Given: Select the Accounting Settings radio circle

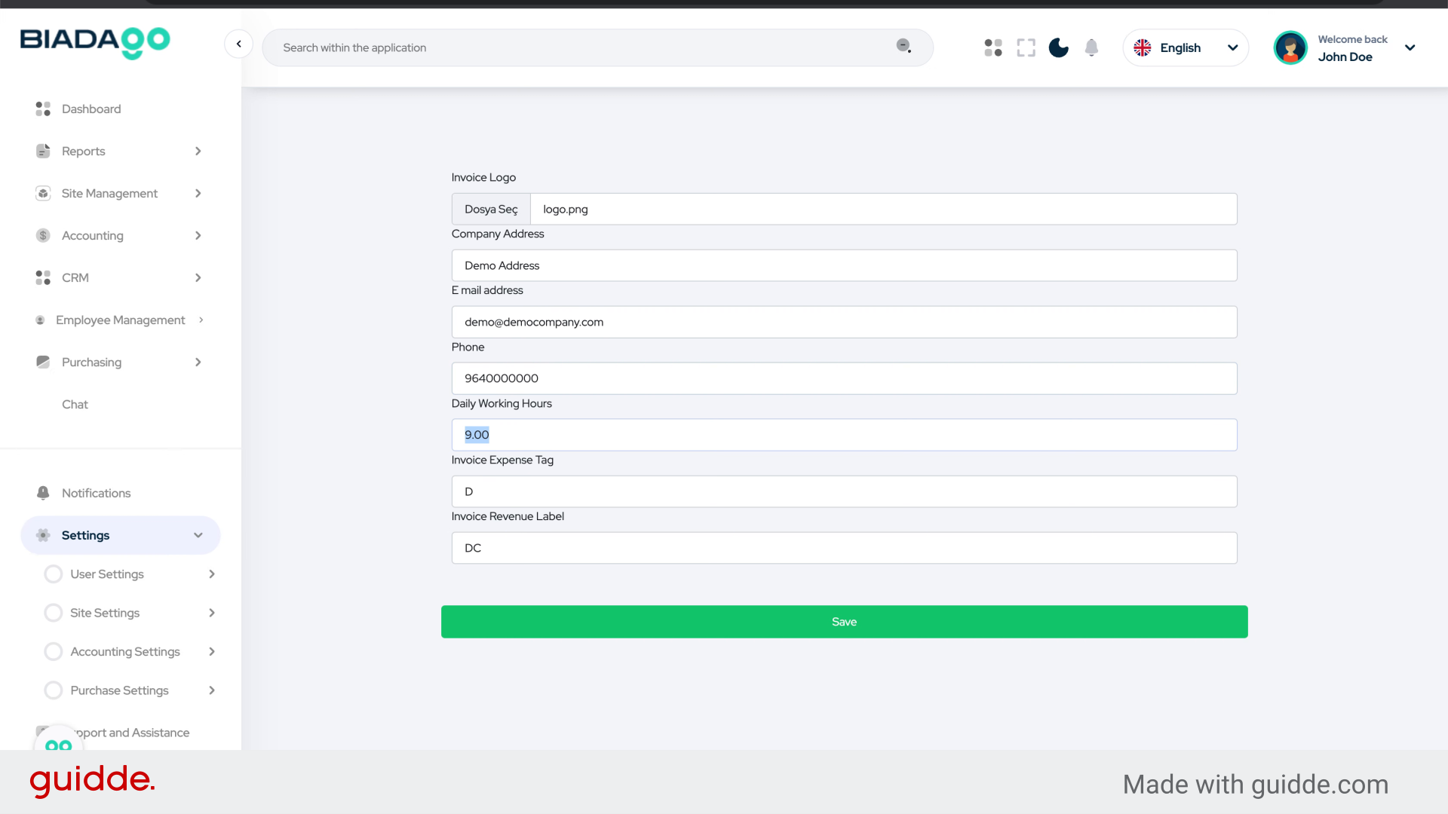Looking at the screenshot, I should [54, 651].
